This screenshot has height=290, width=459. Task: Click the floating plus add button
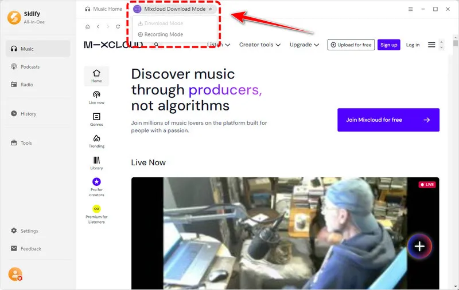[419, 246]
